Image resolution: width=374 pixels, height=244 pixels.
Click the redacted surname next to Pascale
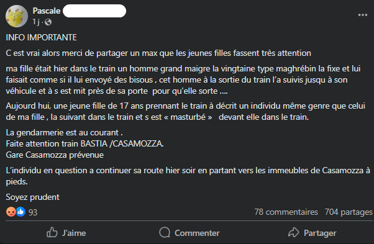click(x=94, y=11)
